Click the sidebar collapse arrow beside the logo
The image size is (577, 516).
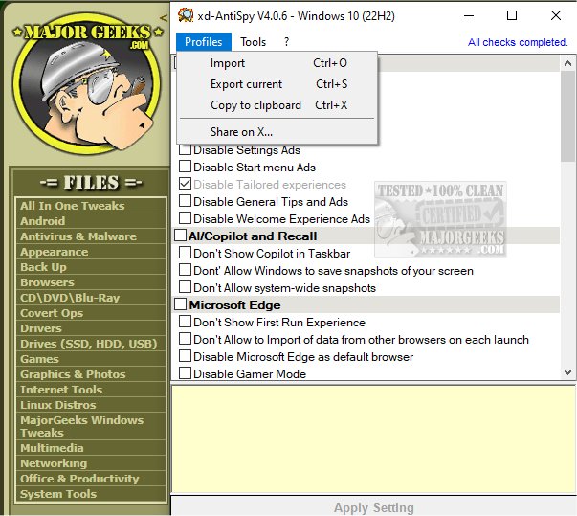(164, 17)
